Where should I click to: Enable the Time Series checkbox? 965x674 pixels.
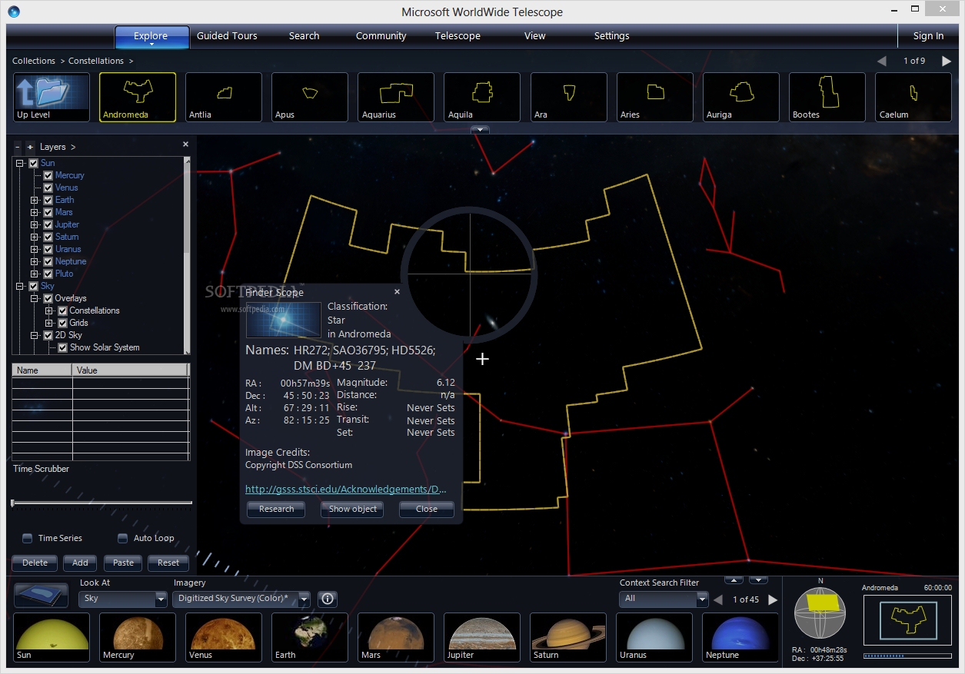coord(28,538)
